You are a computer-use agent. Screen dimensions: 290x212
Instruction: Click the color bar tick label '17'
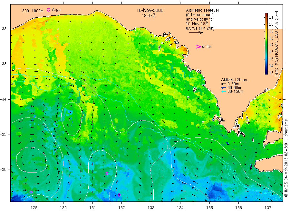[x=271, y=45]
